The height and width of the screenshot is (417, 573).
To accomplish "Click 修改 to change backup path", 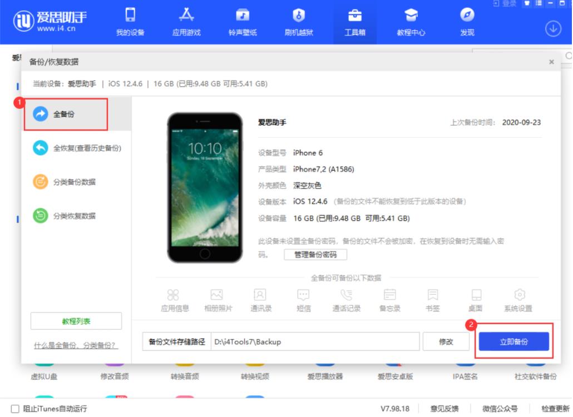I will [x=446, y=342].
